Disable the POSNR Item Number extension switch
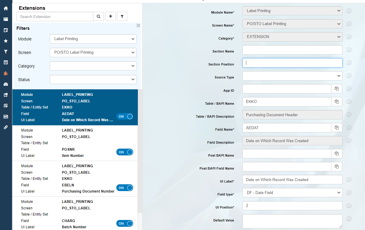Viewport: 365px width, 230px height. tap(125, 152)
